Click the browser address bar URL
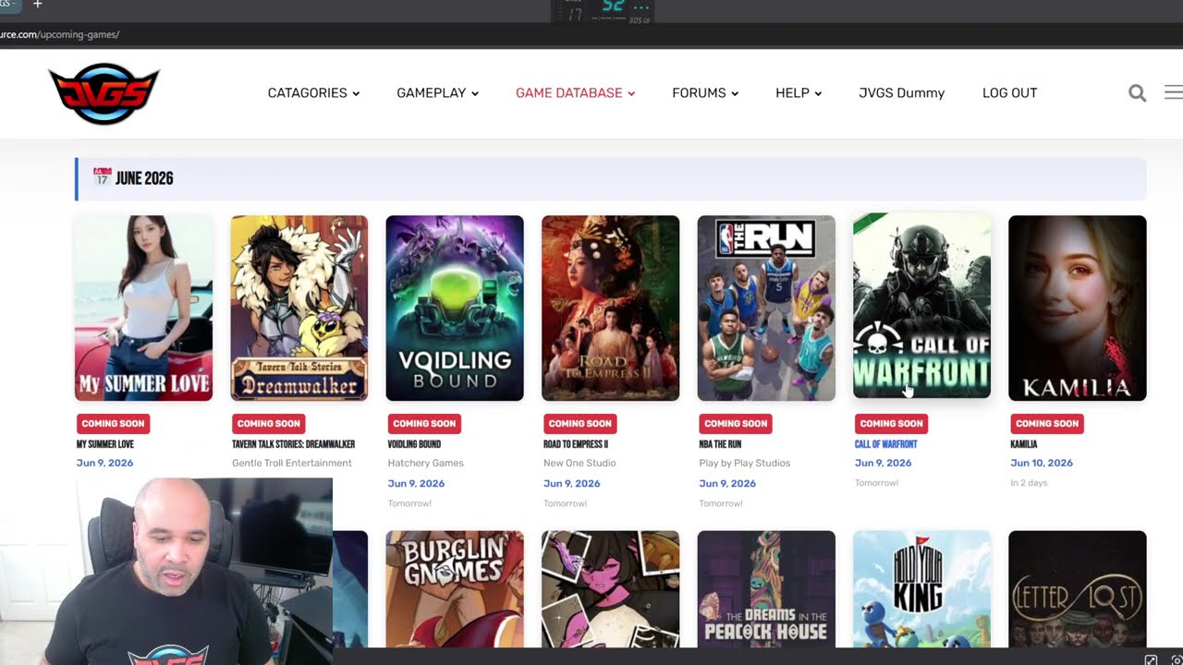The width and height of the screenshot is (1183, 665). (59, 35)
